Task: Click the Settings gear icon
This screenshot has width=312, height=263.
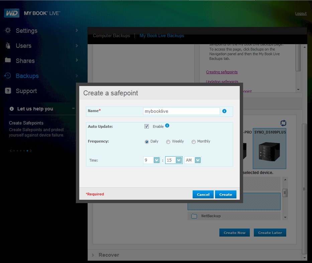Action: (8, 30)
